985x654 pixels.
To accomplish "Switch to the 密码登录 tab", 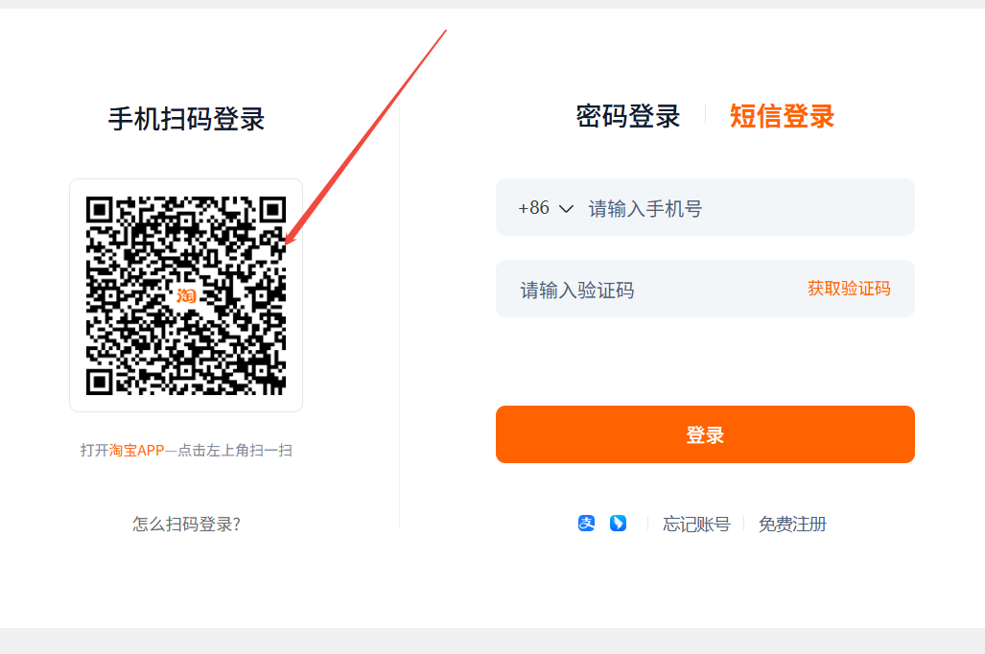I will point(627,116).
